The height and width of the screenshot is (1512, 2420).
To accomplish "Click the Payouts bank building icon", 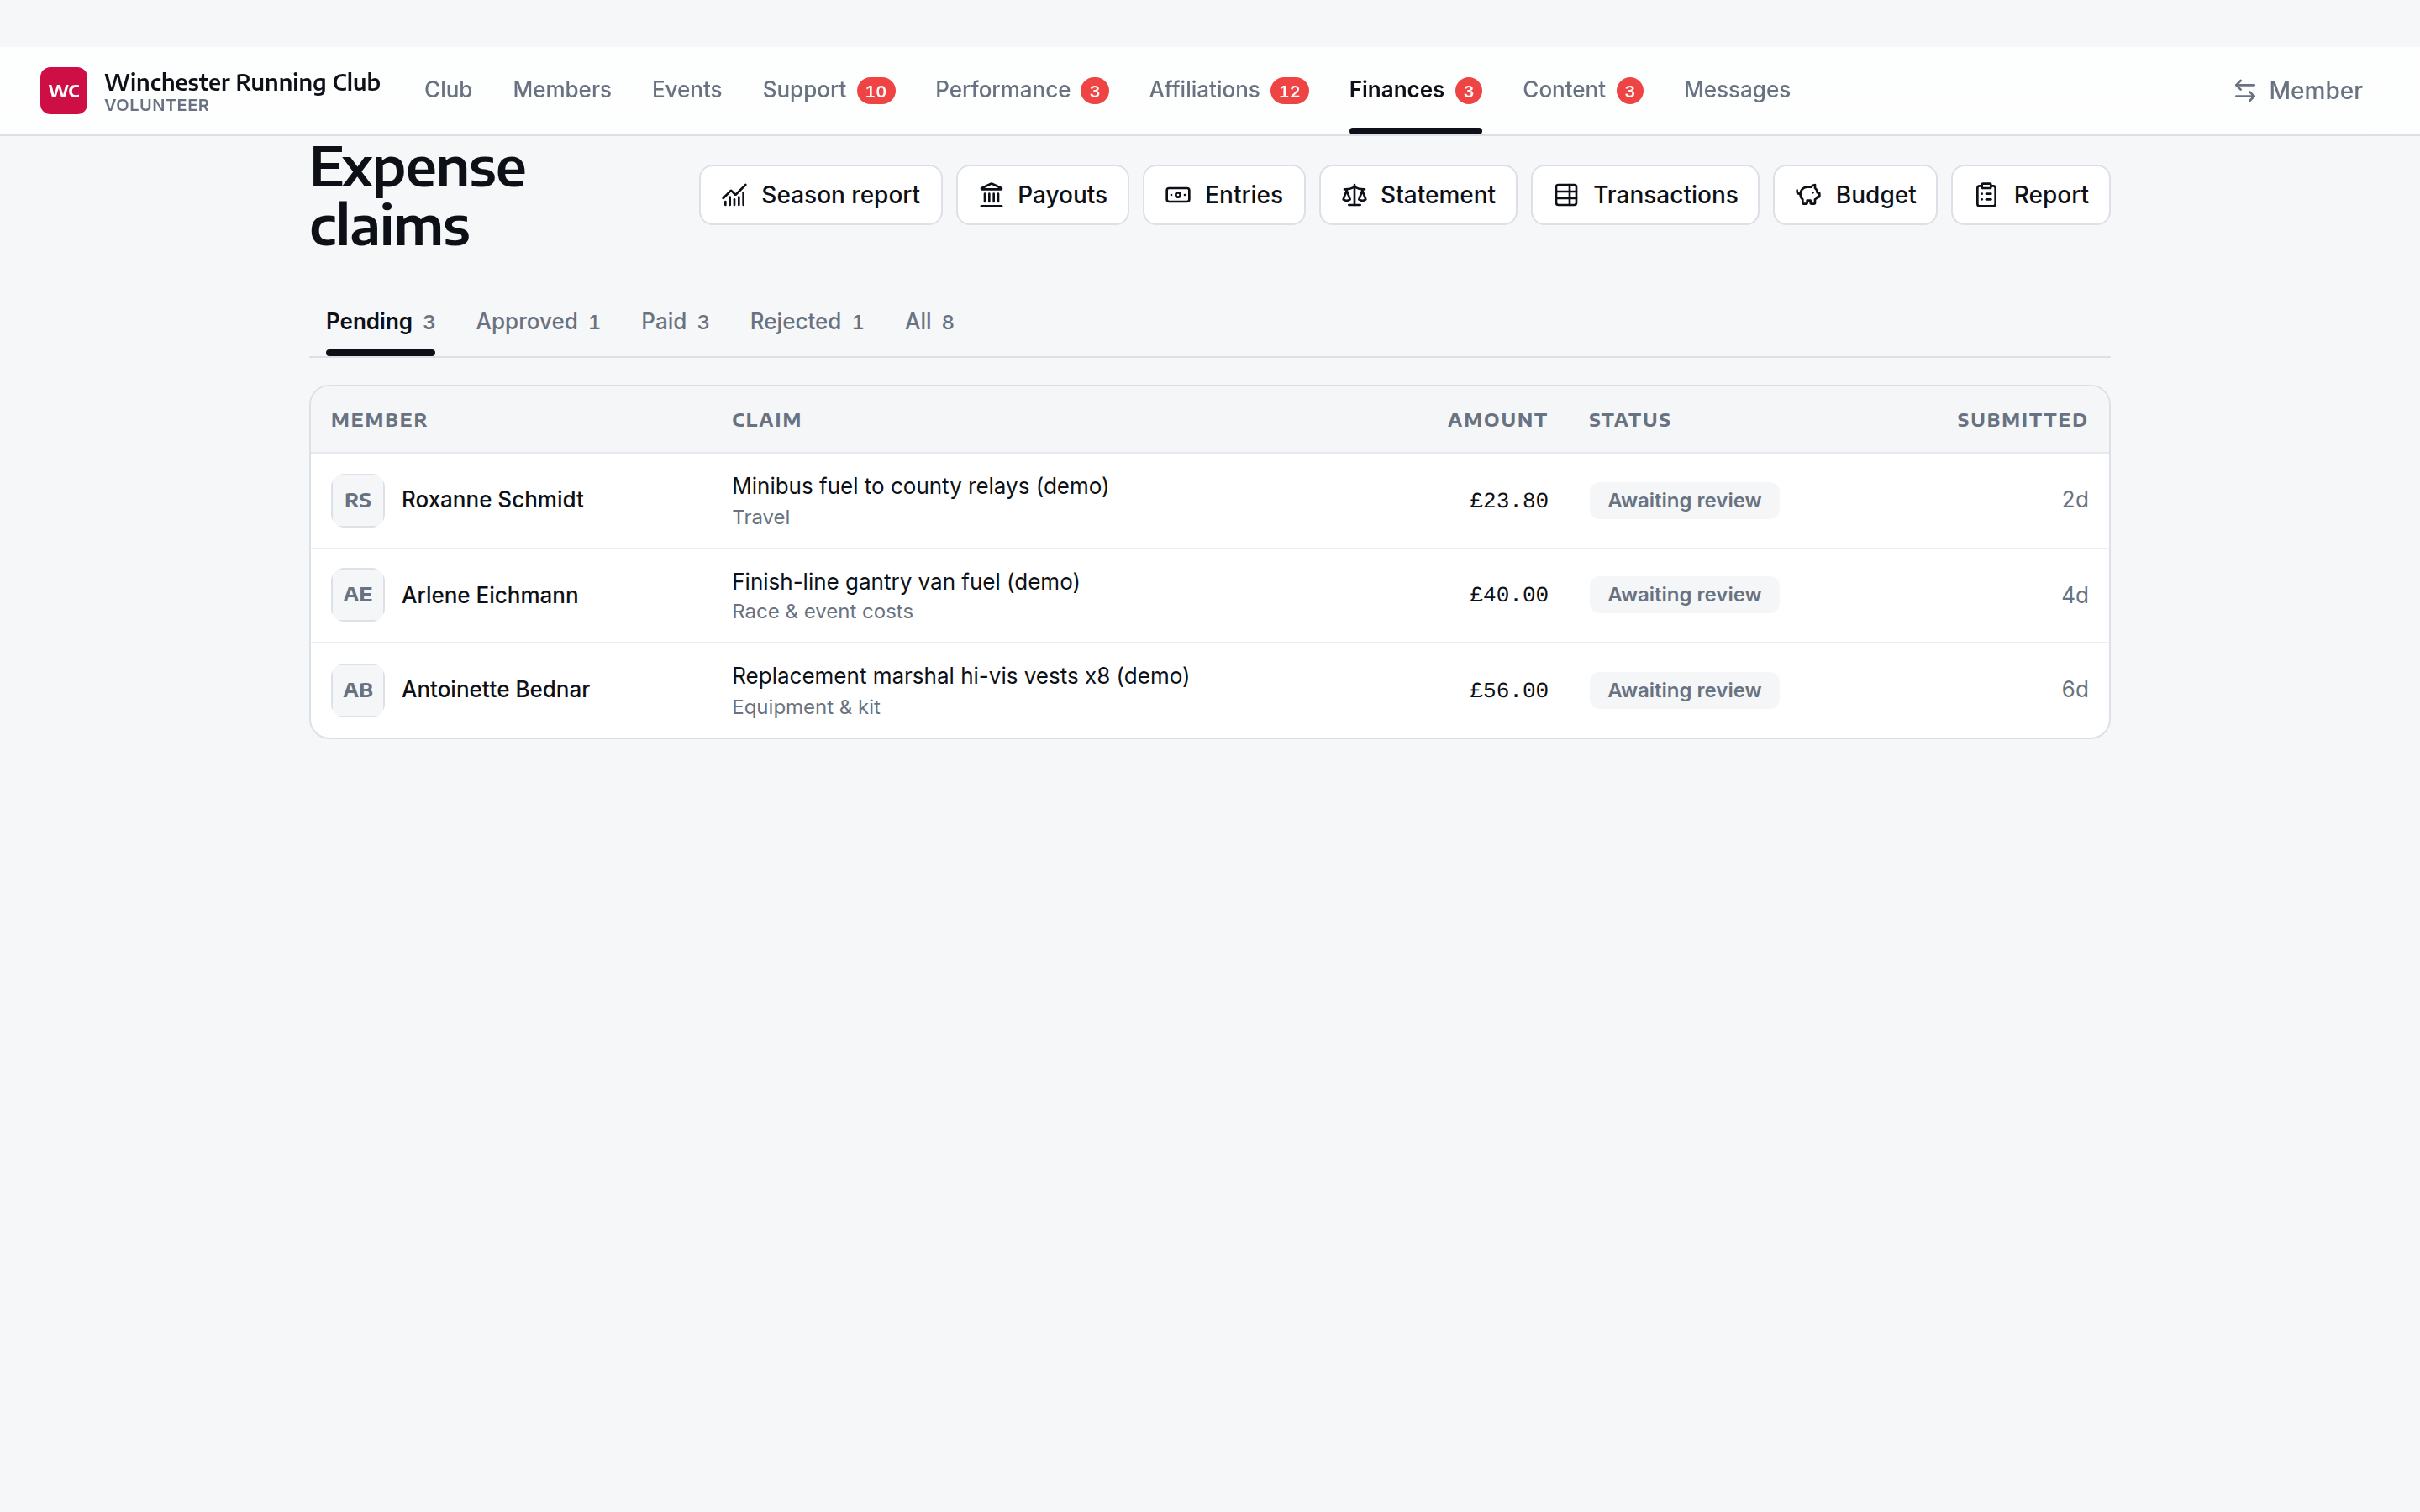I will click(991, 195).
